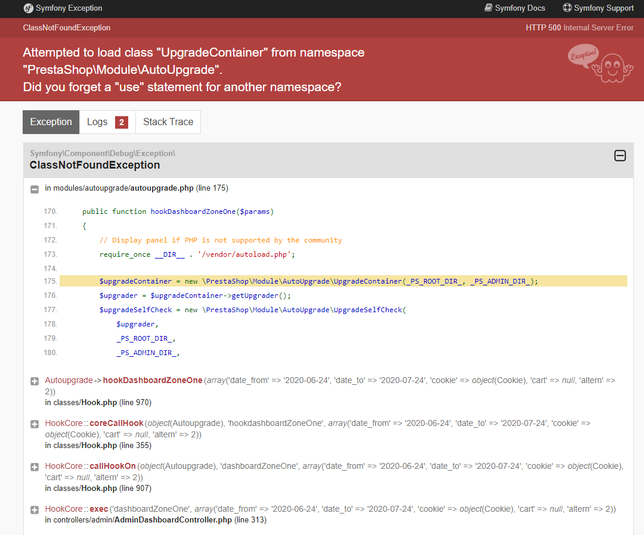Click the Symfony logo icon
644x535 pixels.
tap(29, 8)
